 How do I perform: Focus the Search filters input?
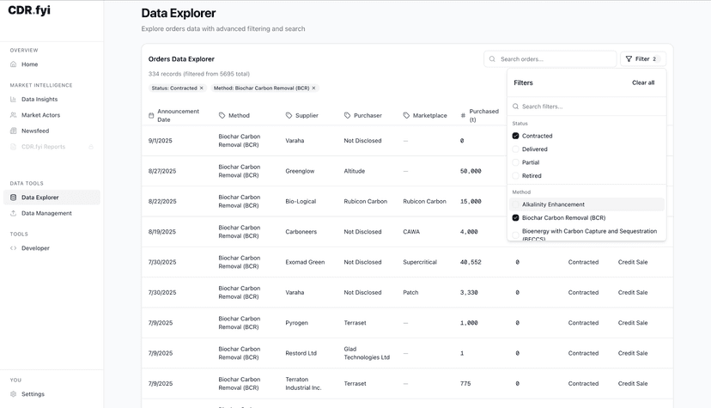click(586, 107)
